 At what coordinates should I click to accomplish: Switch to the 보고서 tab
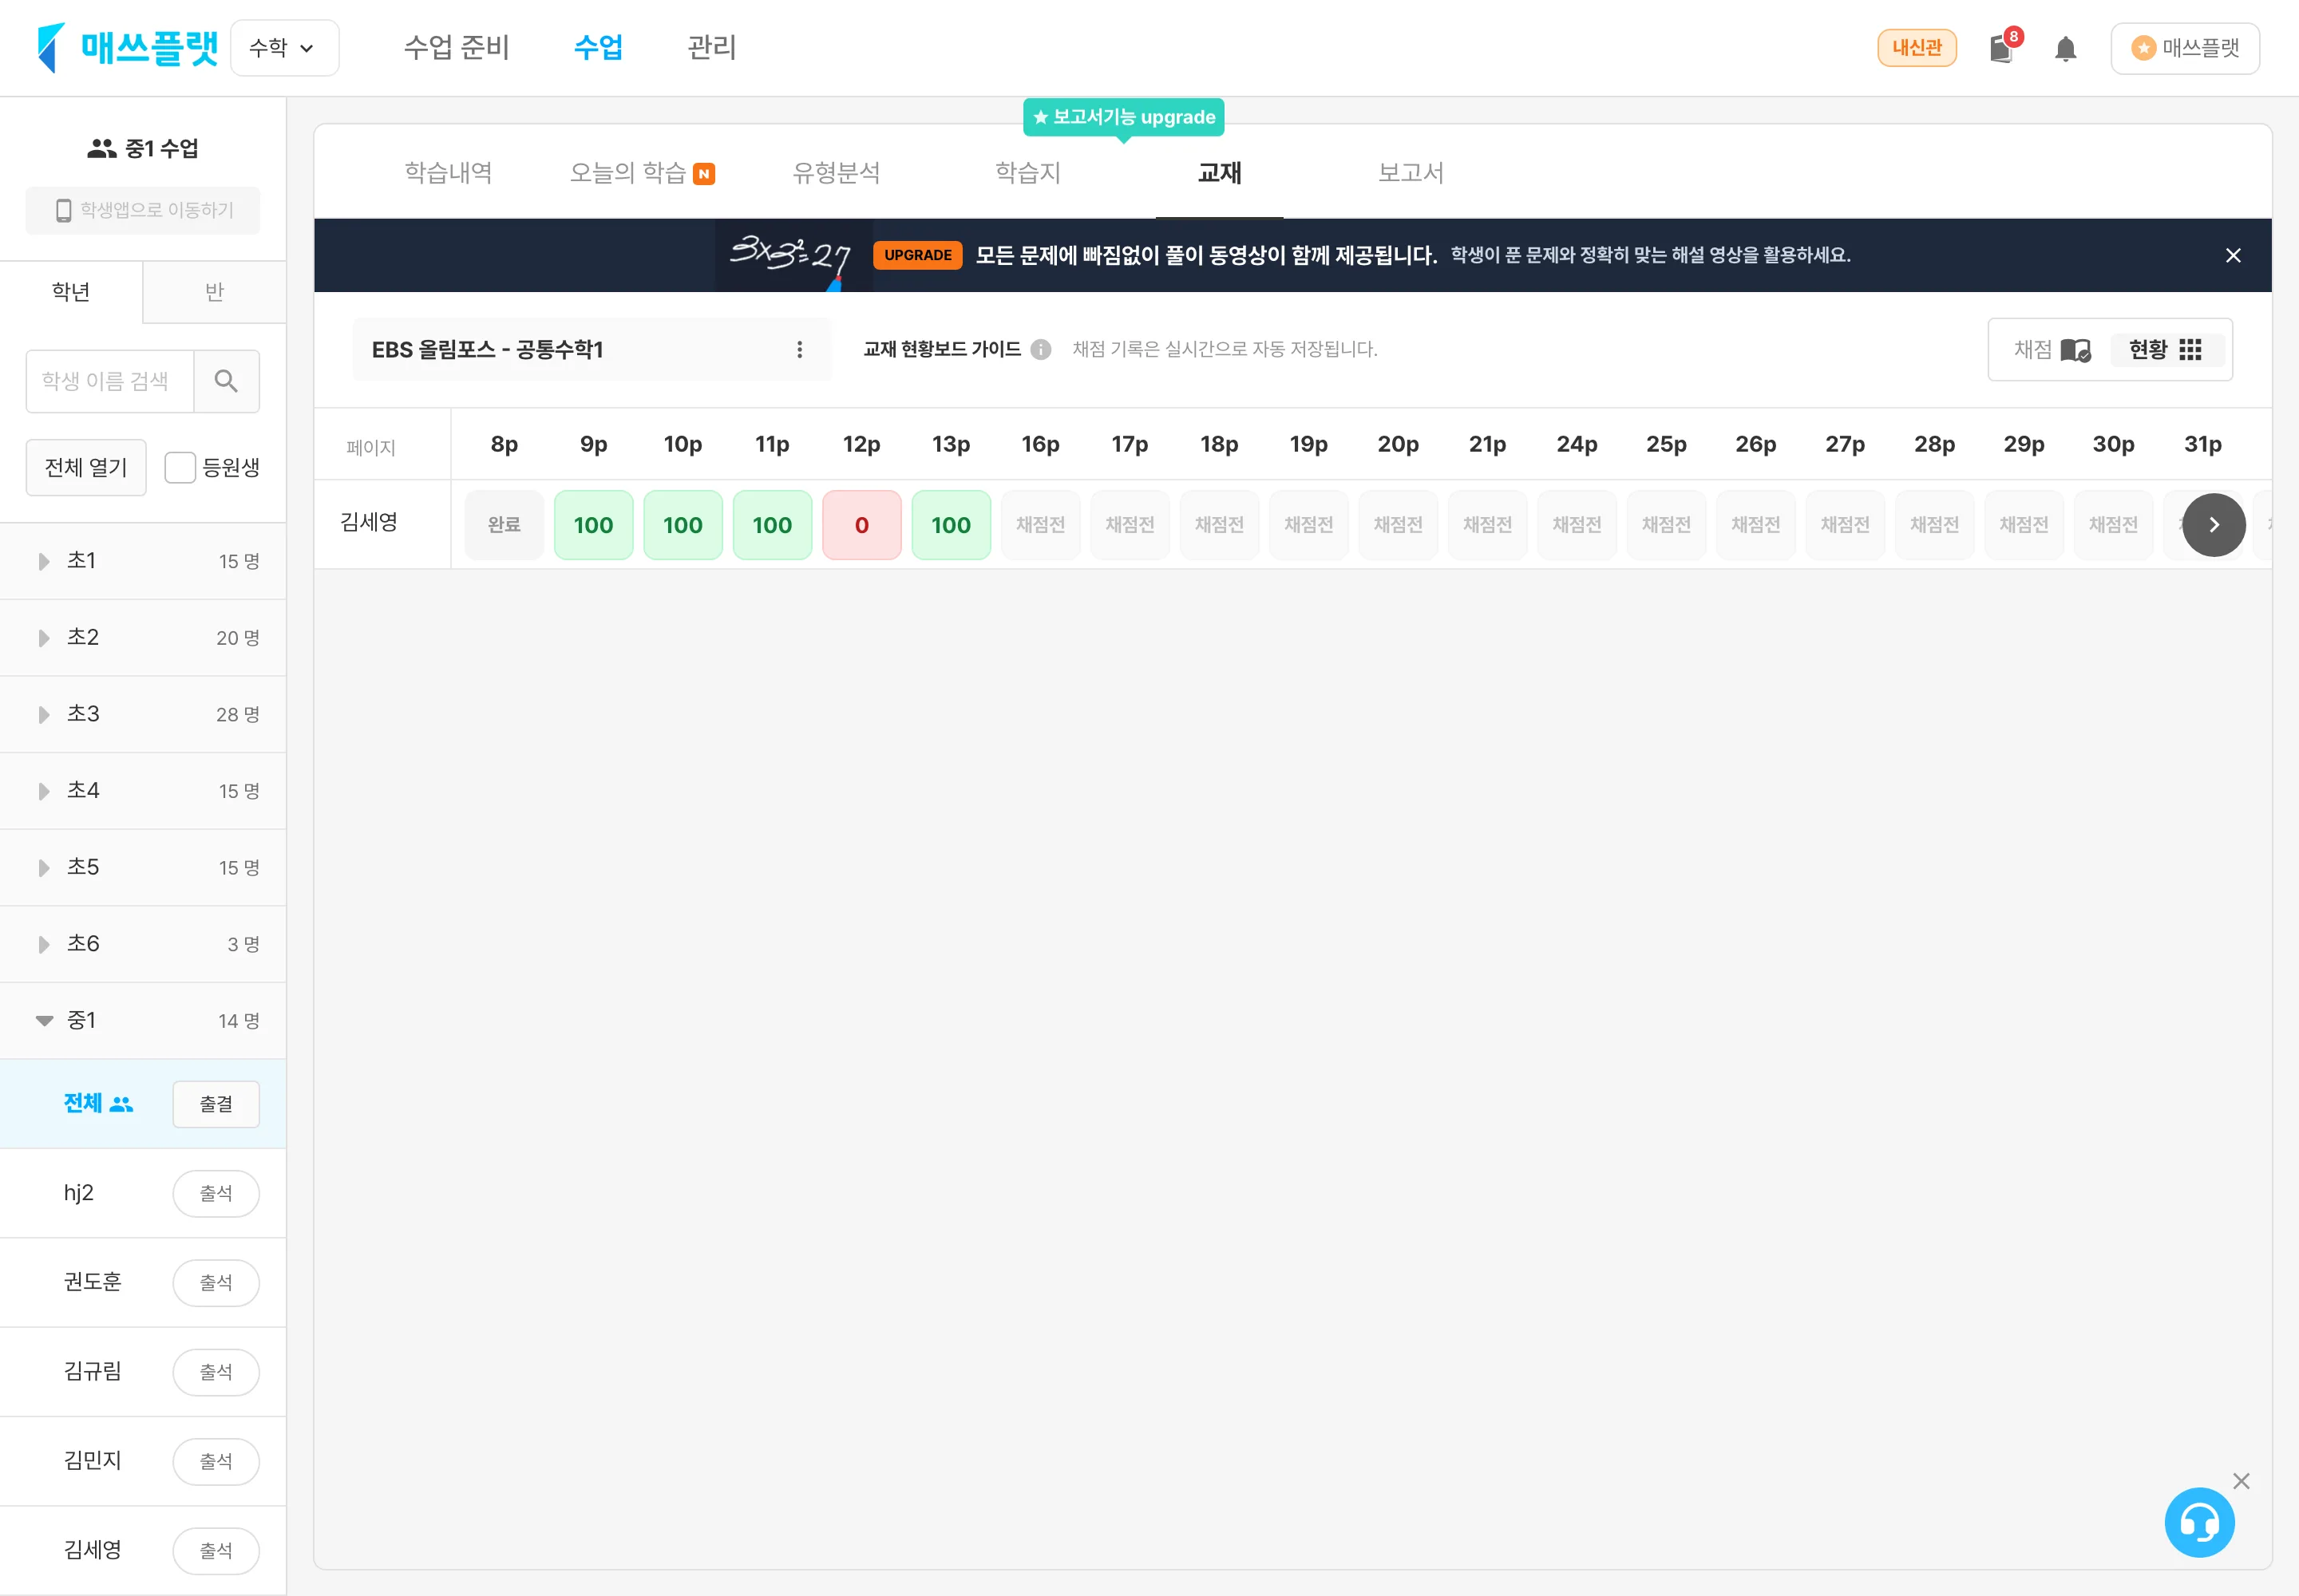1410,173
